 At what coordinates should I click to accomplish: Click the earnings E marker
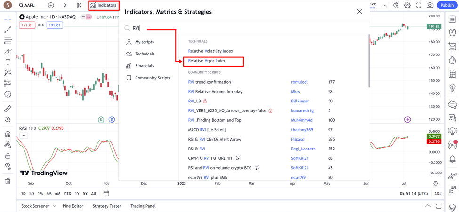[x=101, y=119]
